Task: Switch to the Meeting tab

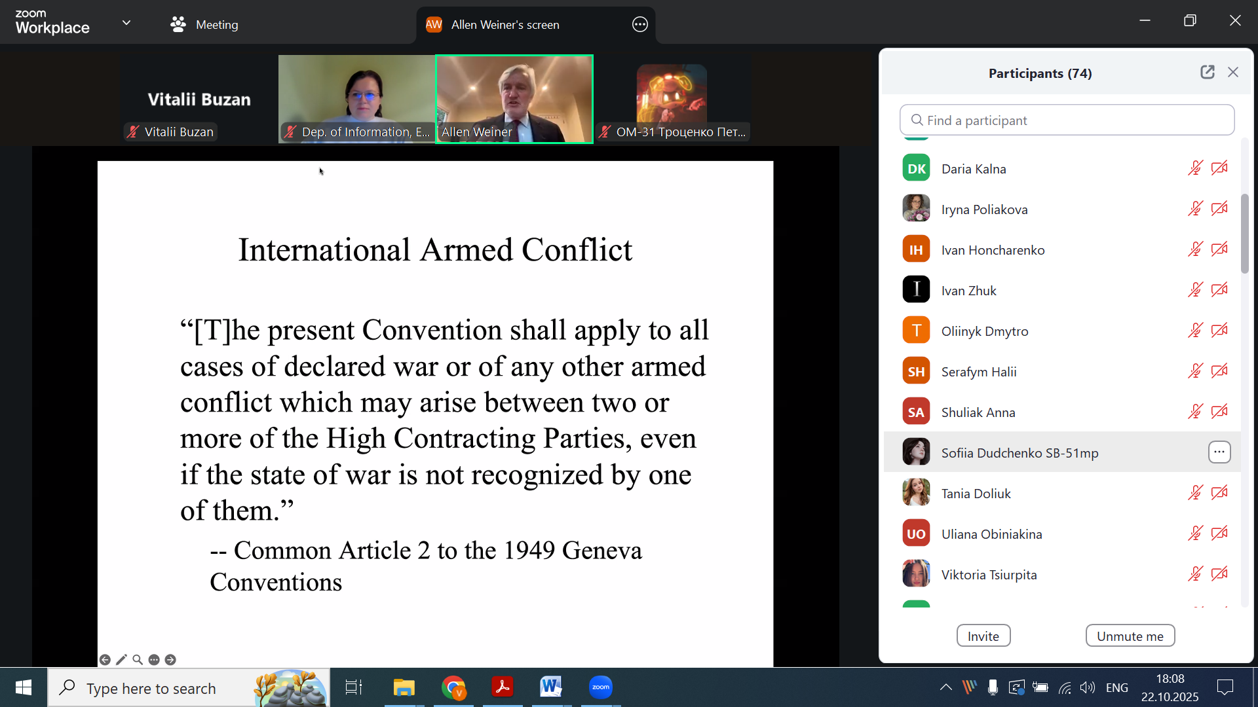Action: point(204,25)
